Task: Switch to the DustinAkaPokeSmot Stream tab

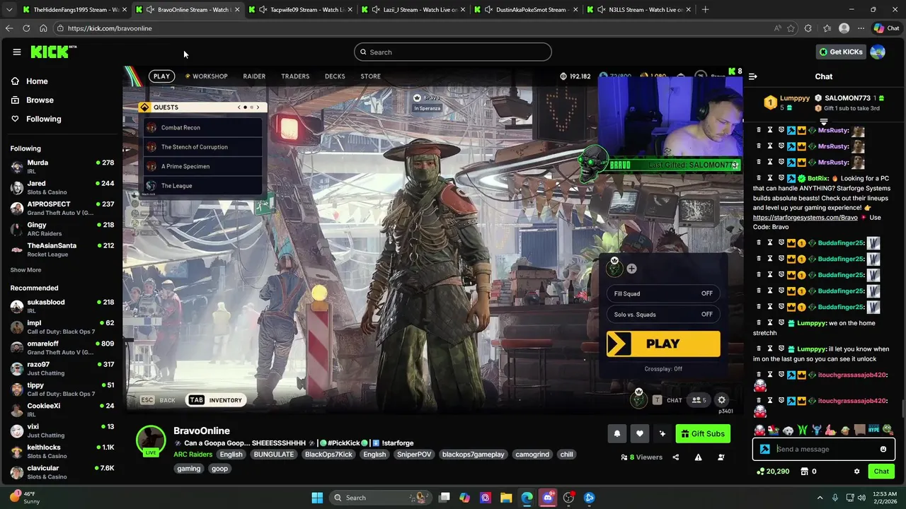Action: [527, 9]
